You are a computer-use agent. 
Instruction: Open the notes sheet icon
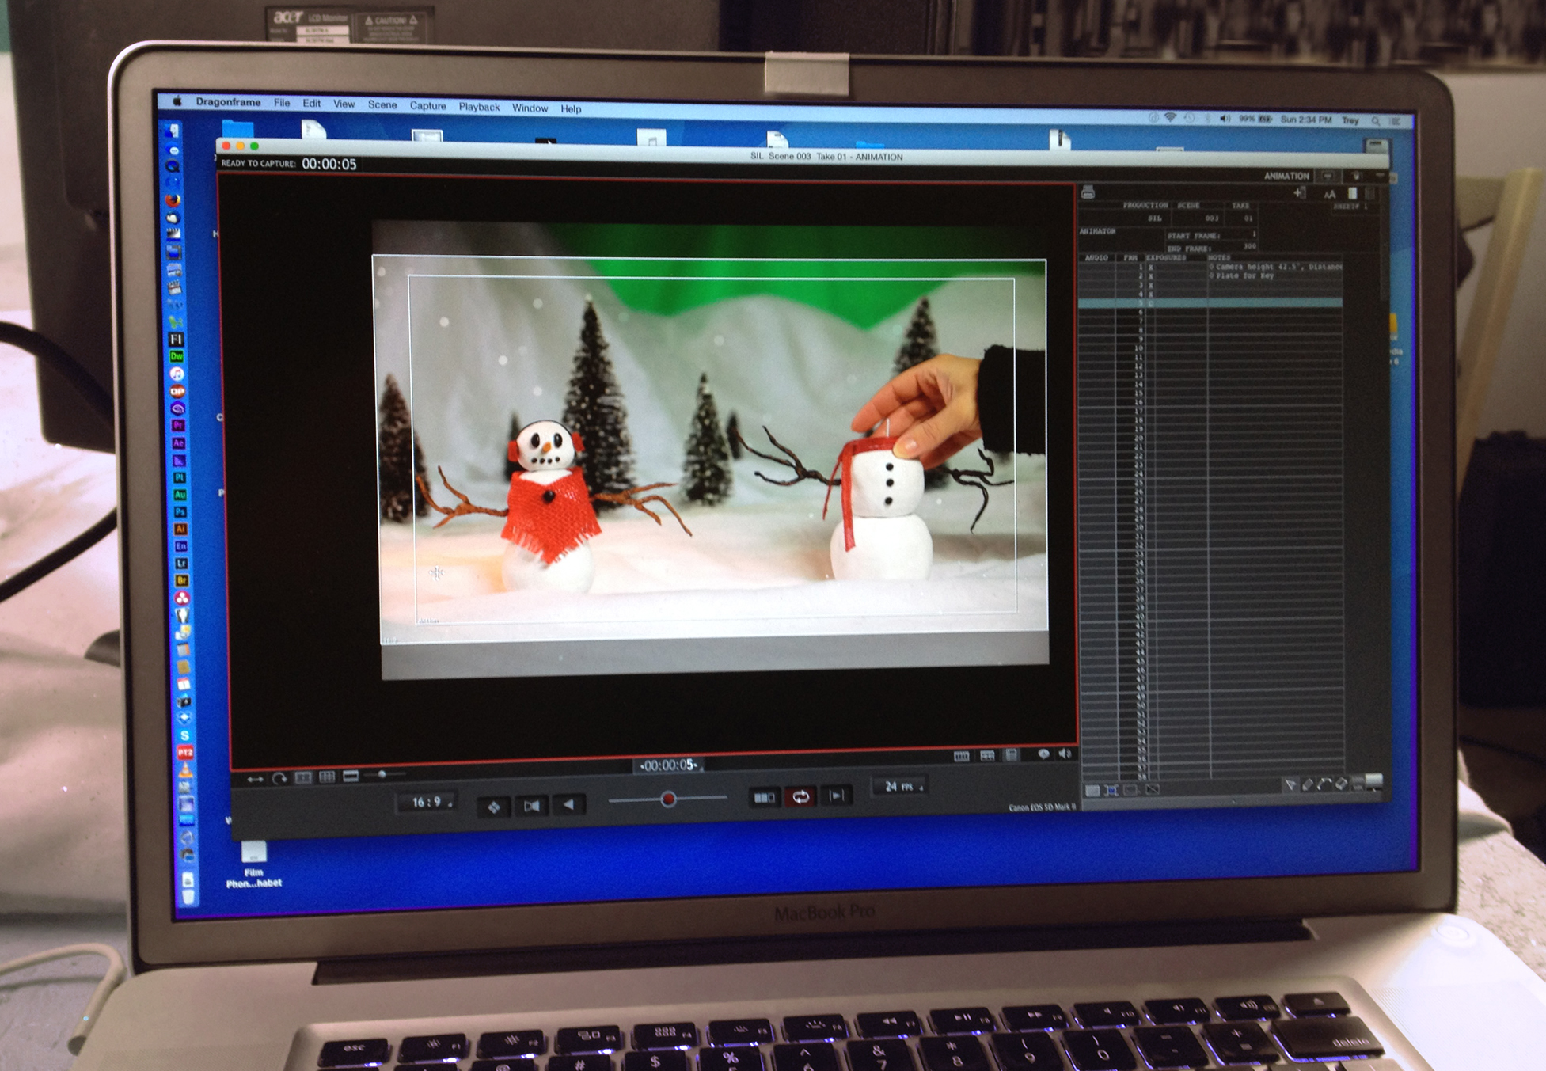click(x=1012, y=755)
